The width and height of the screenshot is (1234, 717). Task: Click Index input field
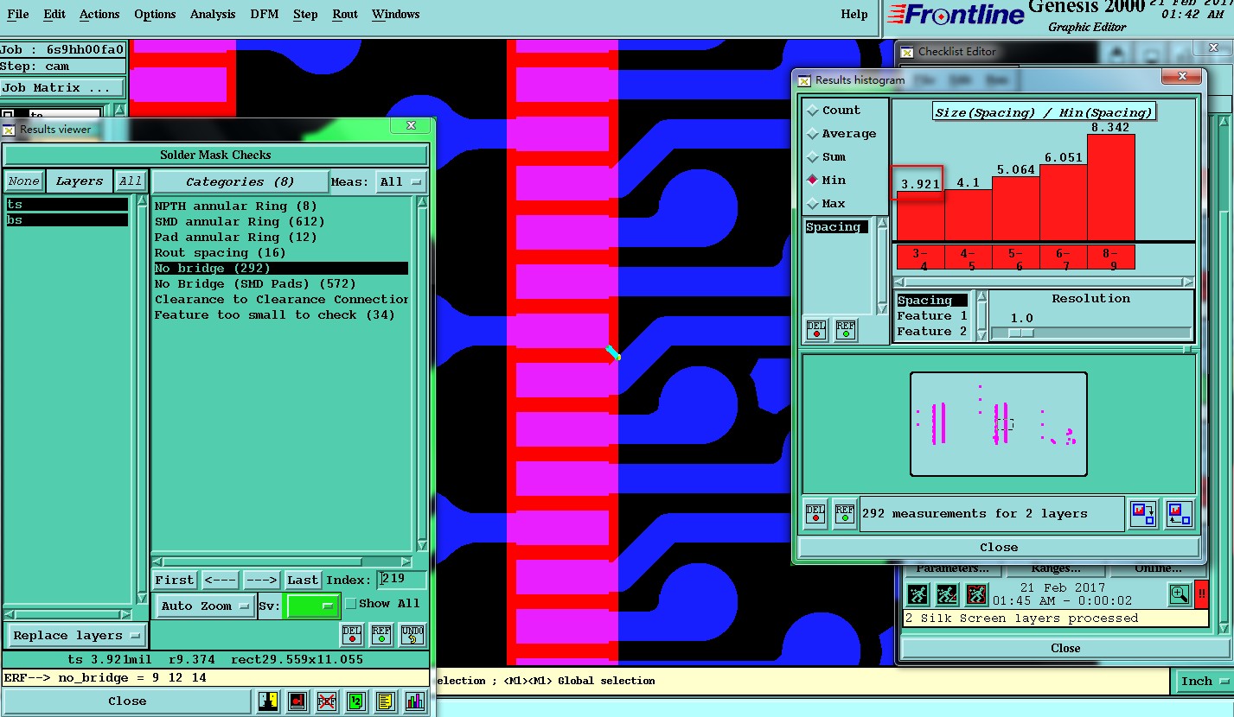click(x=402, y=580)
